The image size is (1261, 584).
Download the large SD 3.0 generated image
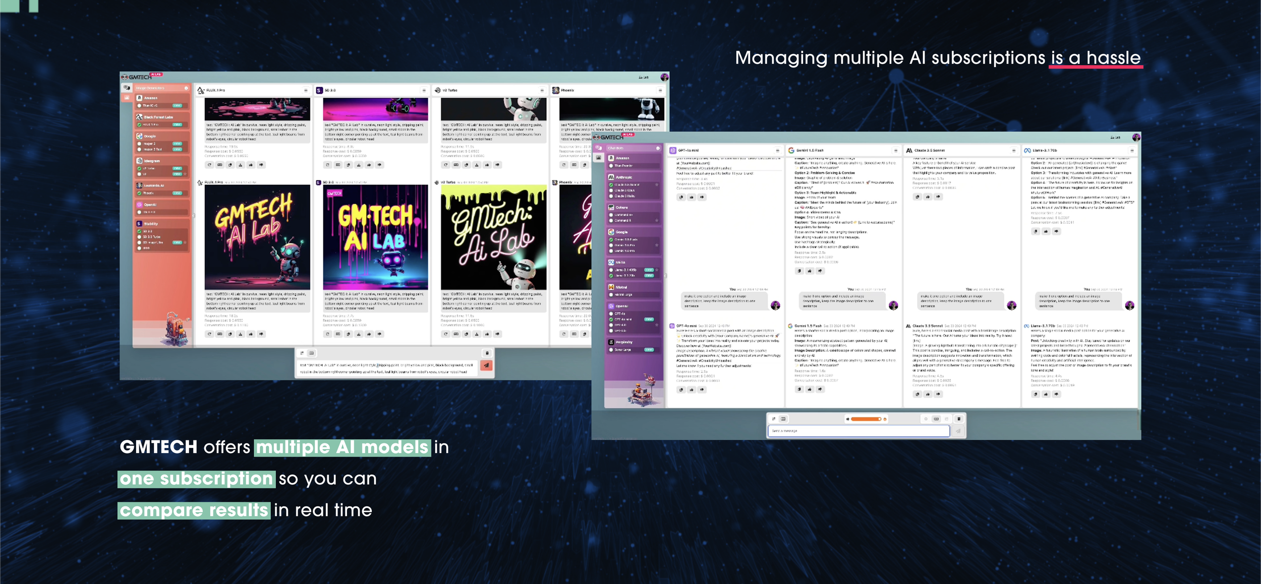click(x=359, y=334)
